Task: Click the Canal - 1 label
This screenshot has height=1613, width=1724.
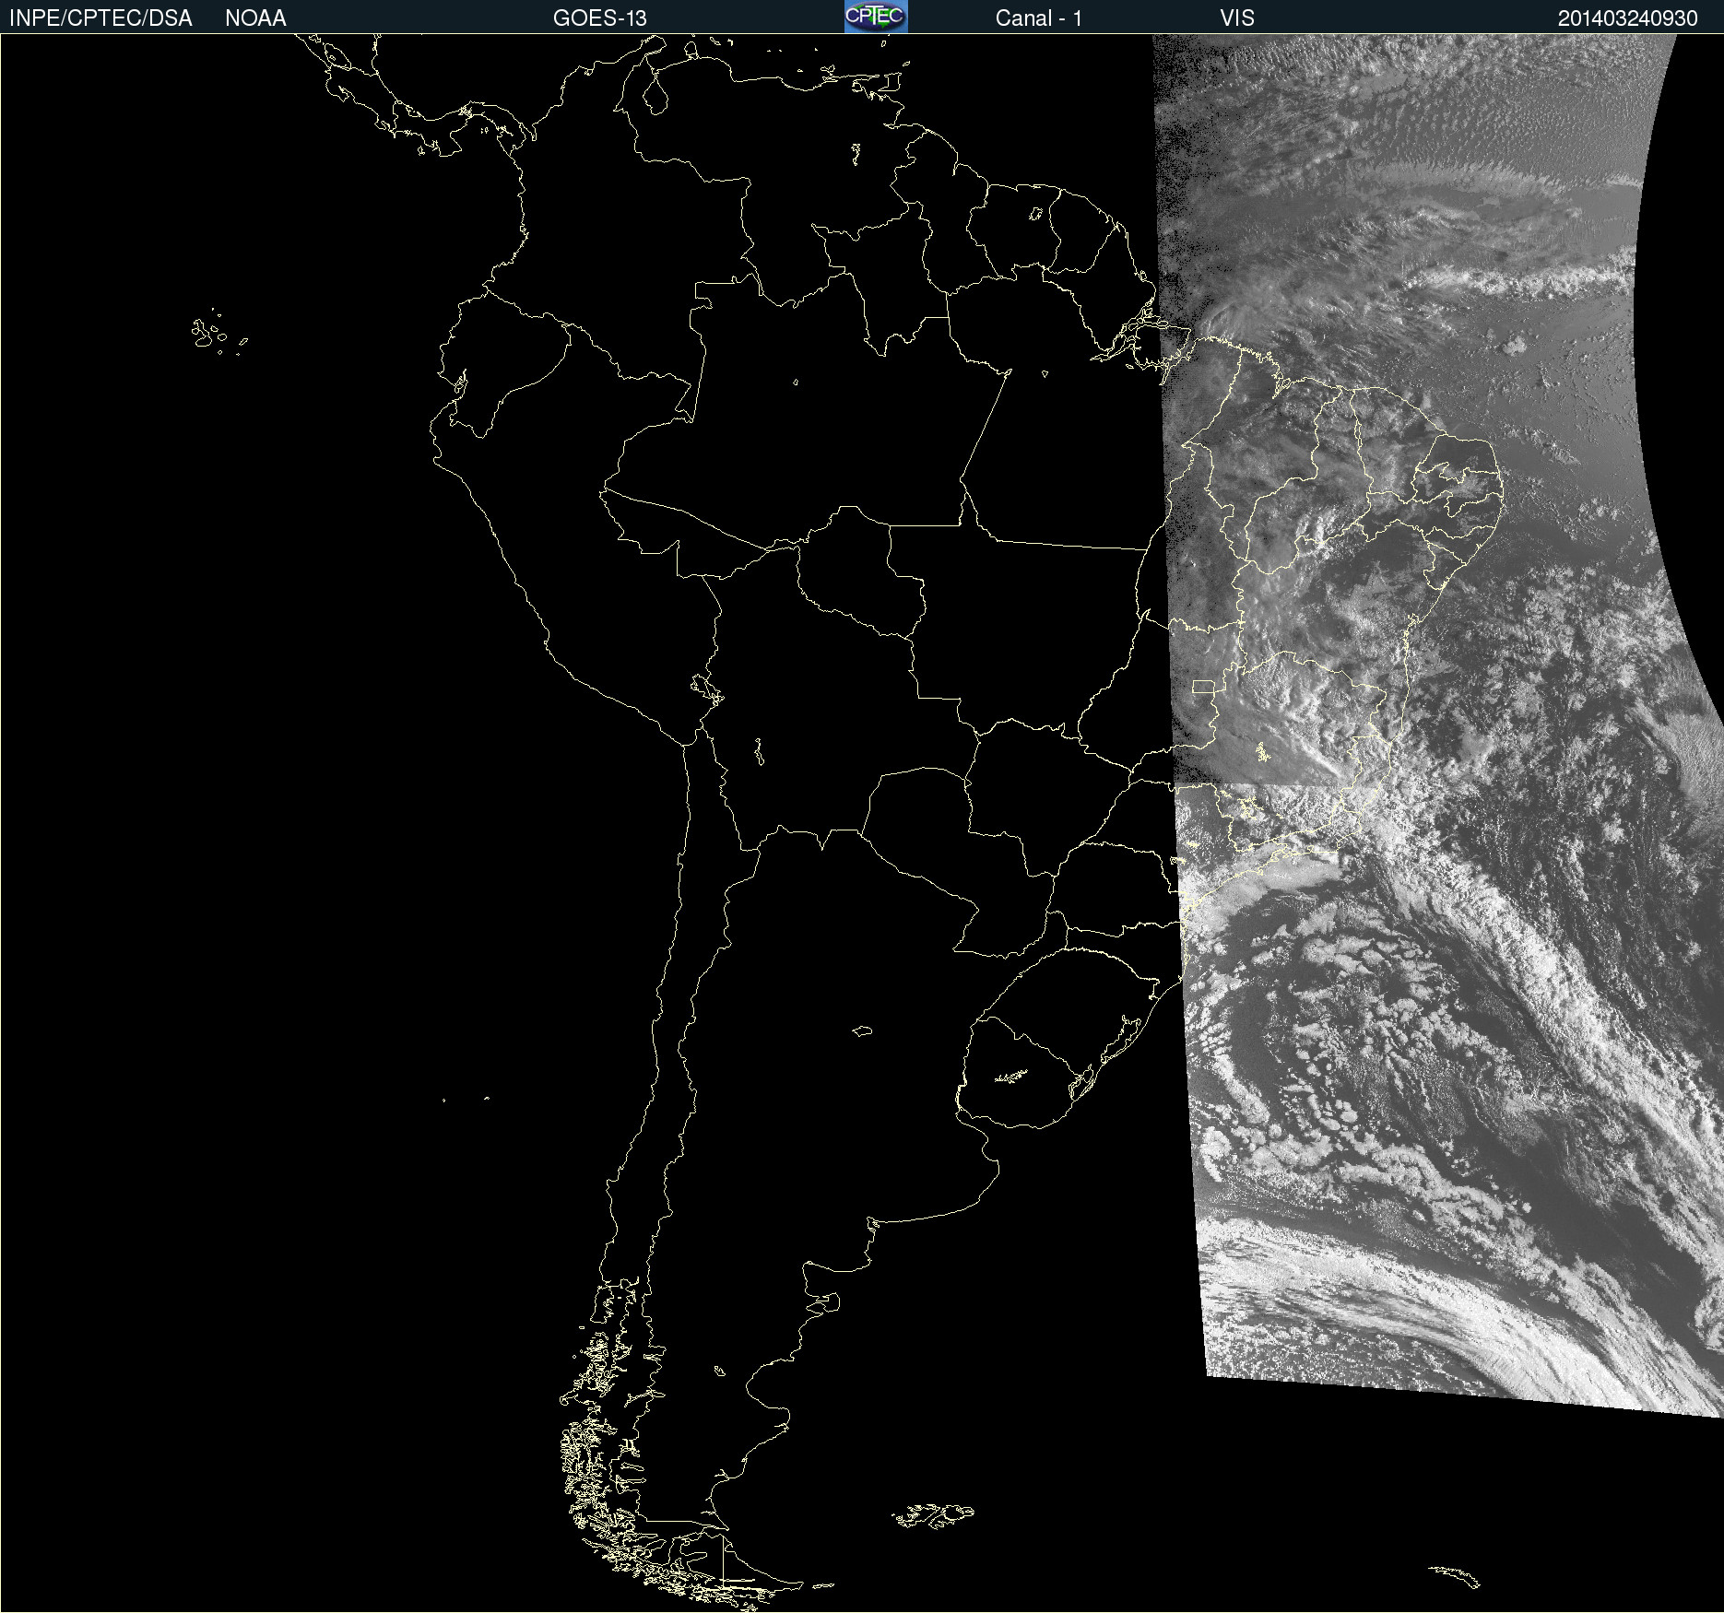Action: (1039, 18)
